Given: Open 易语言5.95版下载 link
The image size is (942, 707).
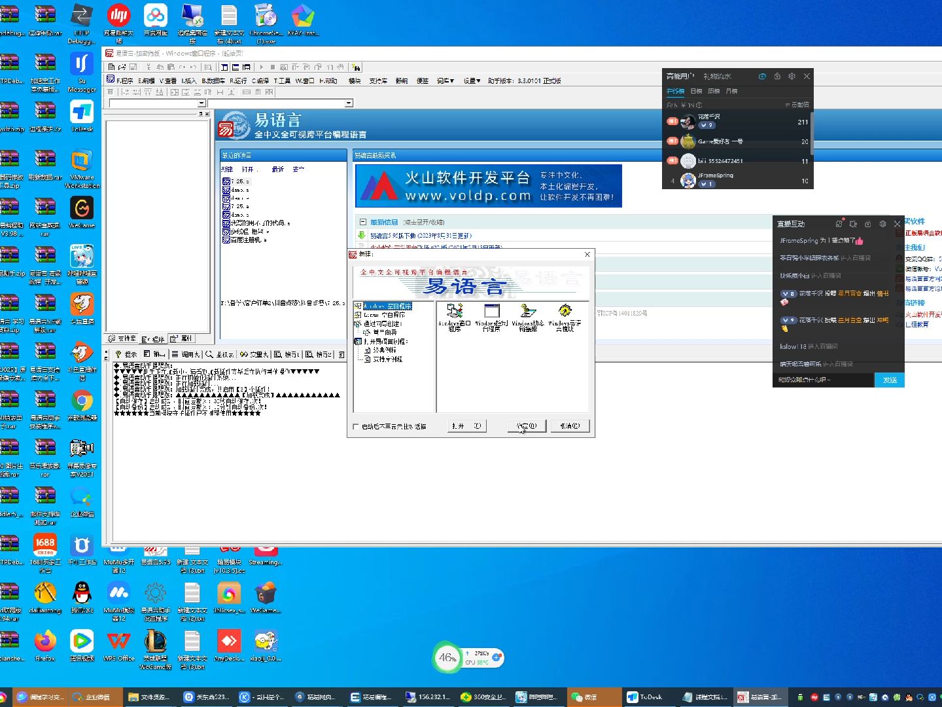Looking at the screenshot, I should click(x=421, y=236).
